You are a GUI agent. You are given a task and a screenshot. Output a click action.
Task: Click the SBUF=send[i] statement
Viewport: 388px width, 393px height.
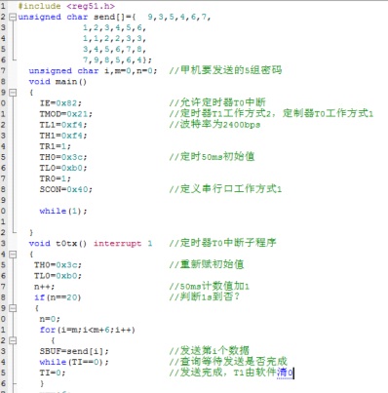click(74, 351)
